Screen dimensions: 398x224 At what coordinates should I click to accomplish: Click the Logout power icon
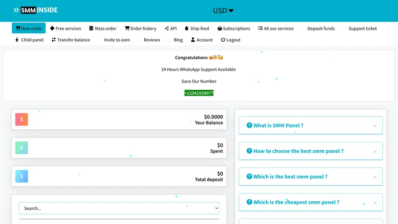pyautogui.click(x=223, y=40)
